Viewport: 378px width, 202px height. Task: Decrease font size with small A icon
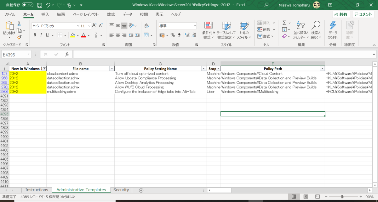tap(101, 26)
